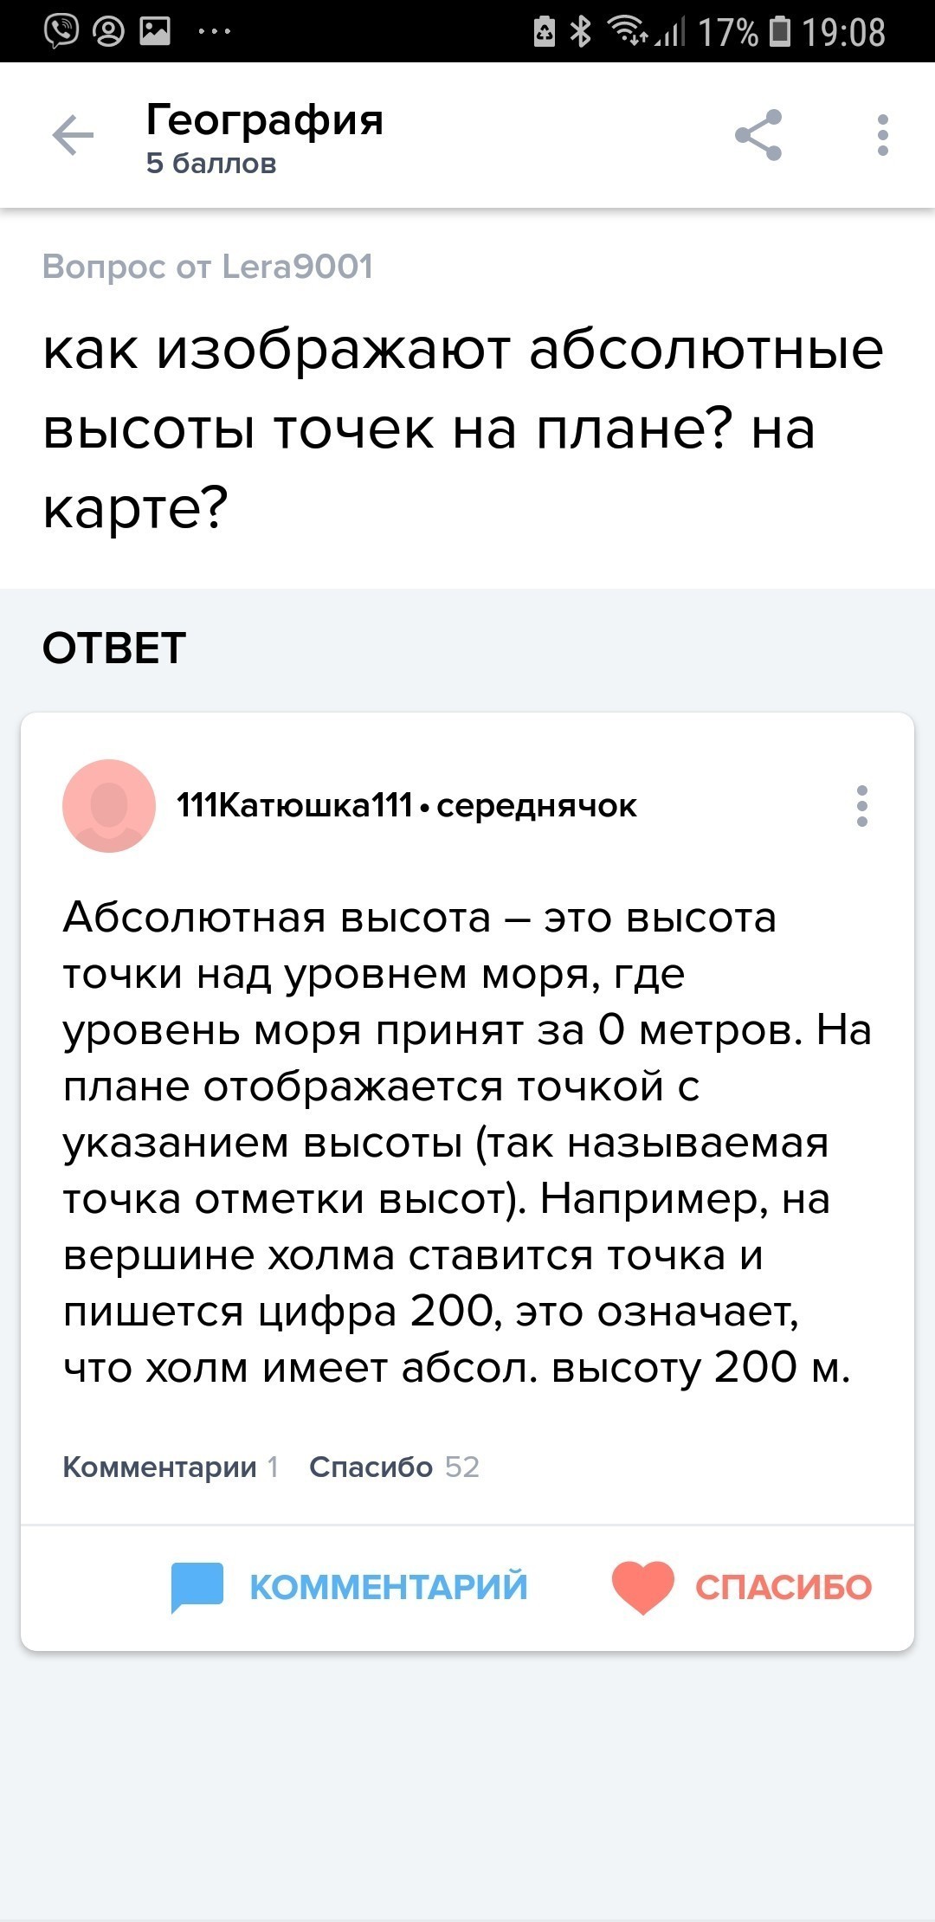935x1922 pixels.
Task: Tap the География subject title
Action: click(x=264, y=119)
